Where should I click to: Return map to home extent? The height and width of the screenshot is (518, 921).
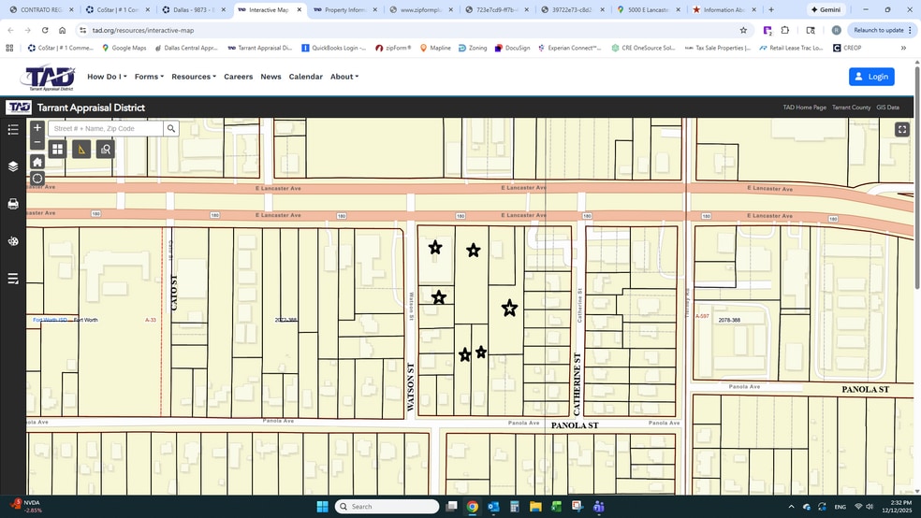37,162
